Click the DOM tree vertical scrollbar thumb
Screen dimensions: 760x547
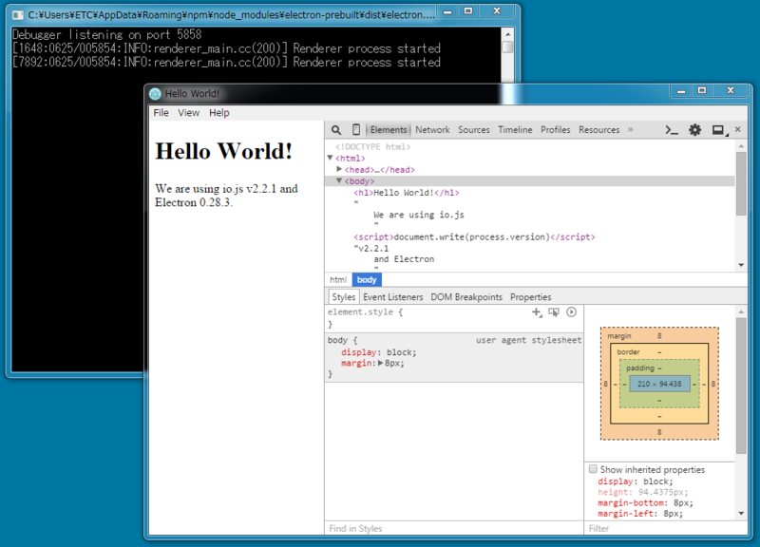click(x=741, y=183)
